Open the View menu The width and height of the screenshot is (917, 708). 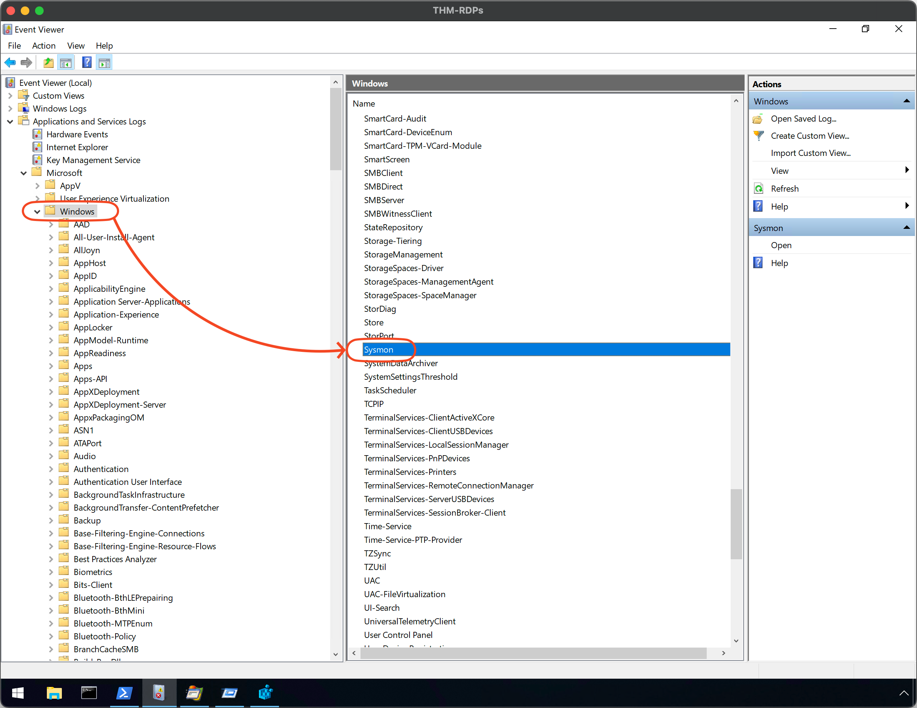[x=76, y=46]
